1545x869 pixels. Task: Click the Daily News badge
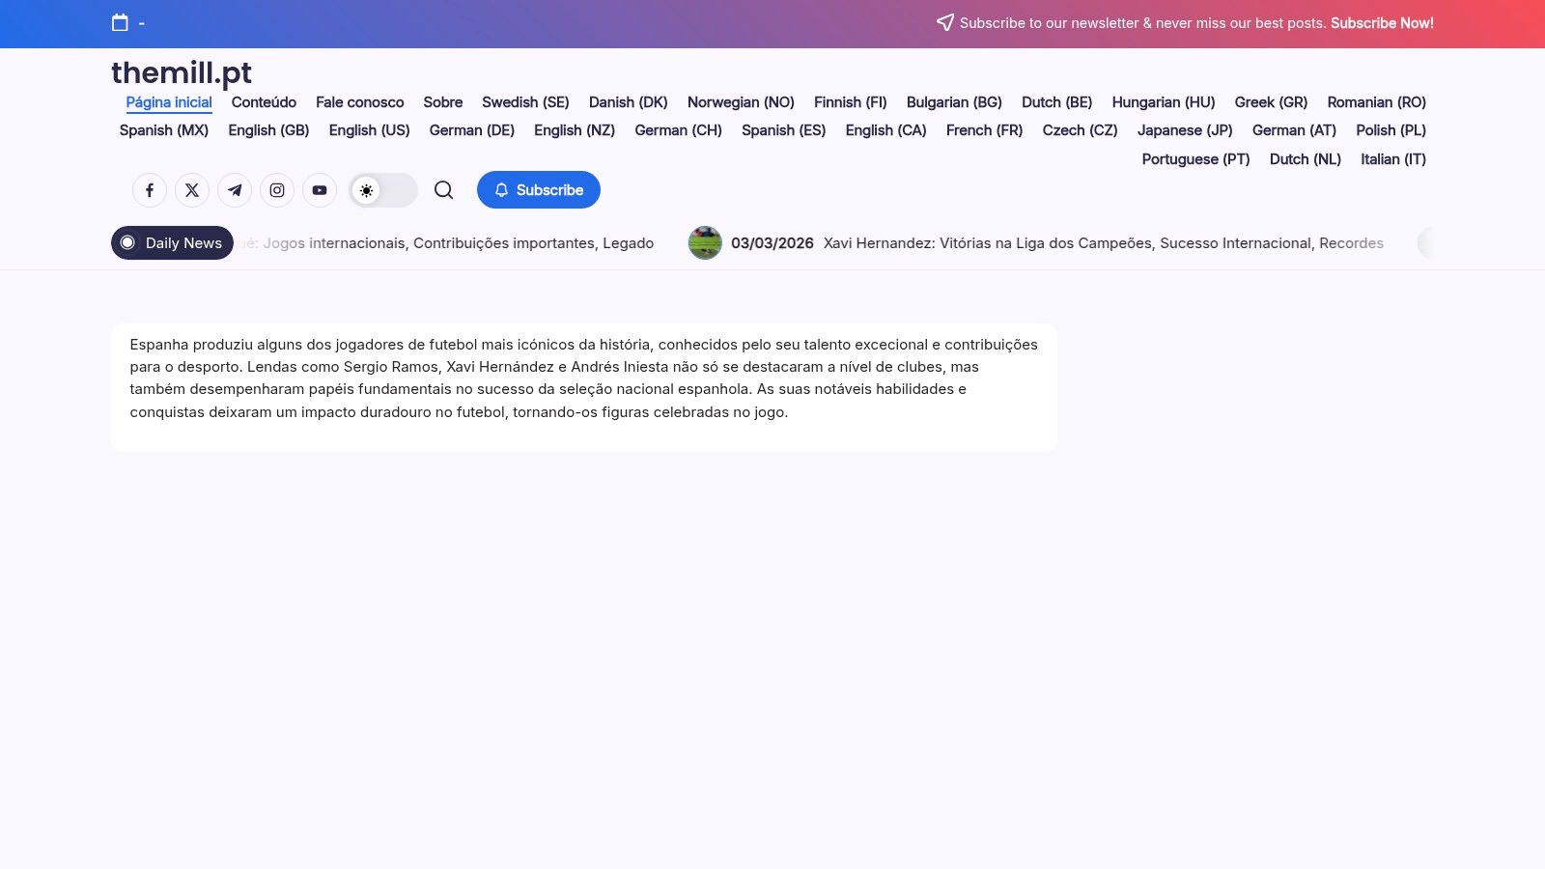tap(172, 243)
